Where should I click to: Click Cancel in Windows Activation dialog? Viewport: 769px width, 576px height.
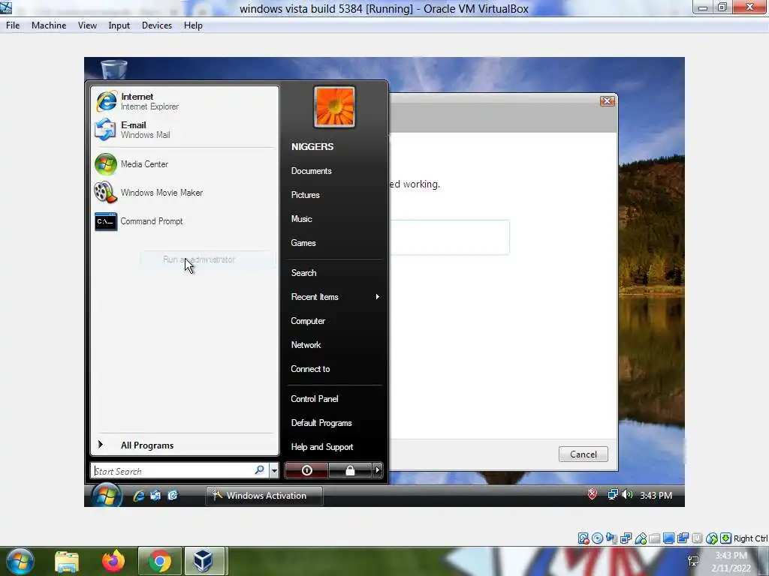pos(583,454)
